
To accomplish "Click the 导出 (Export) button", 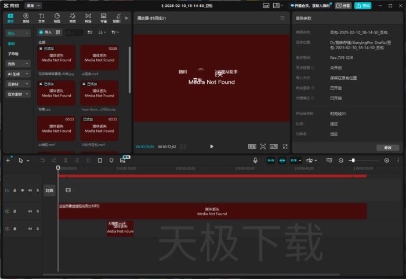I will [x=362, y=5].
